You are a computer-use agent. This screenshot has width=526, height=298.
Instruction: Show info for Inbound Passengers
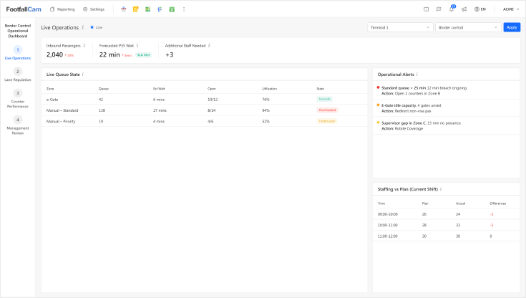pos(84,46)
